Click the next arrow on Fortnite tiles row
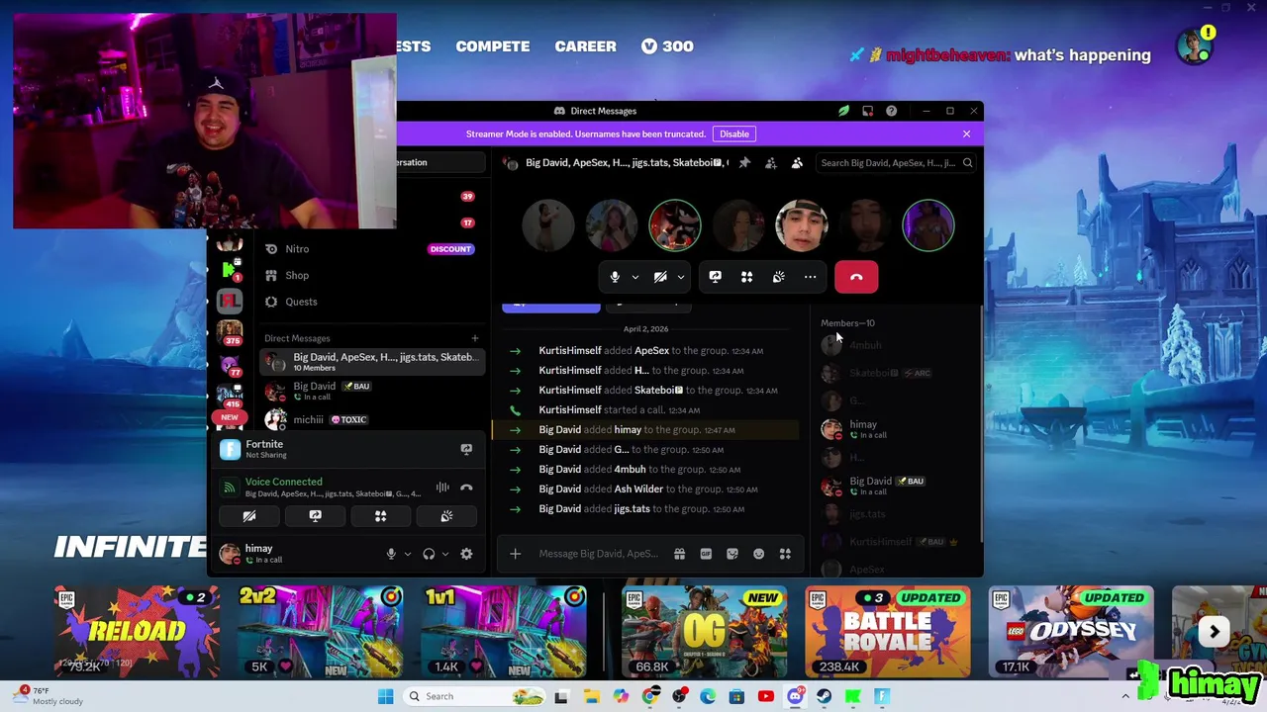The width and height of the screenshot is (1267, 712). 1214,631
